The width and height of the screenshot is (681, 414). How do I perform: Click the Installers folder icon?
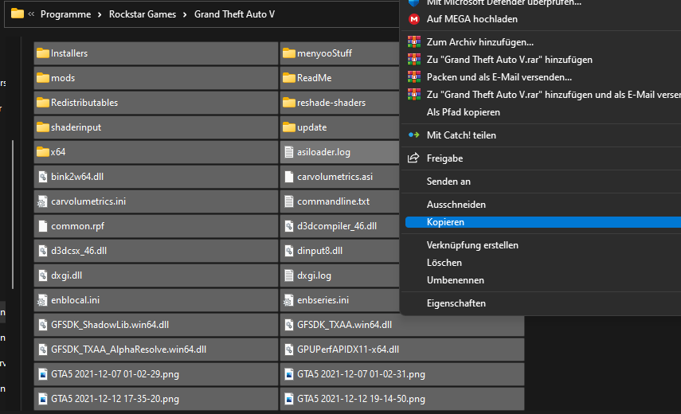coord(42,53)
